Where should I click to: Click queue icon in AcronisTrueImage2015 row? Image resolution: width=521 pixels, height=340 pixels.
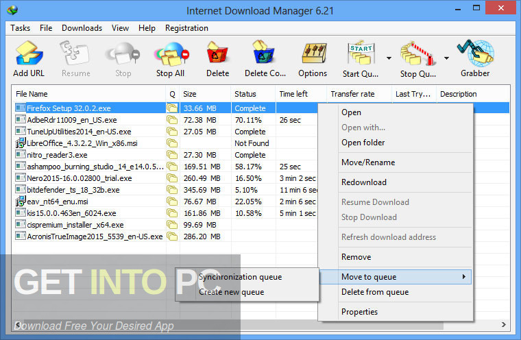pyautogui.click(x=172, y=236)
